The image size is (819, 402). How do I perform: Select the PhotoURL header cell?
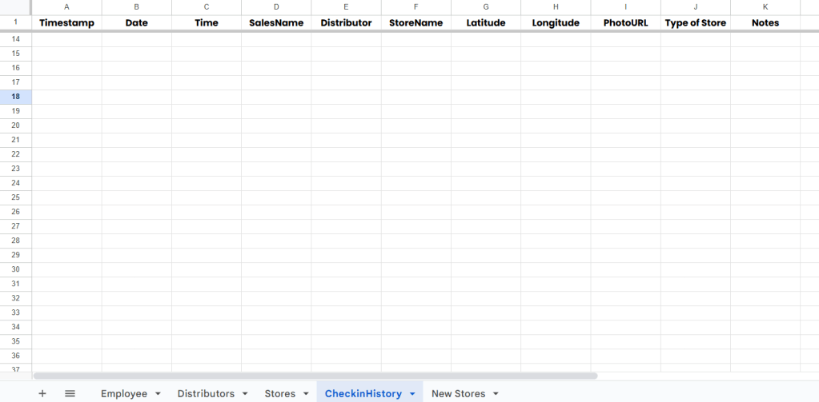coord(625,22)
